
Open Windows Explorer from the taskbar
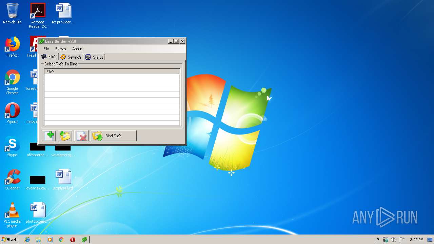tap(38, 240)
